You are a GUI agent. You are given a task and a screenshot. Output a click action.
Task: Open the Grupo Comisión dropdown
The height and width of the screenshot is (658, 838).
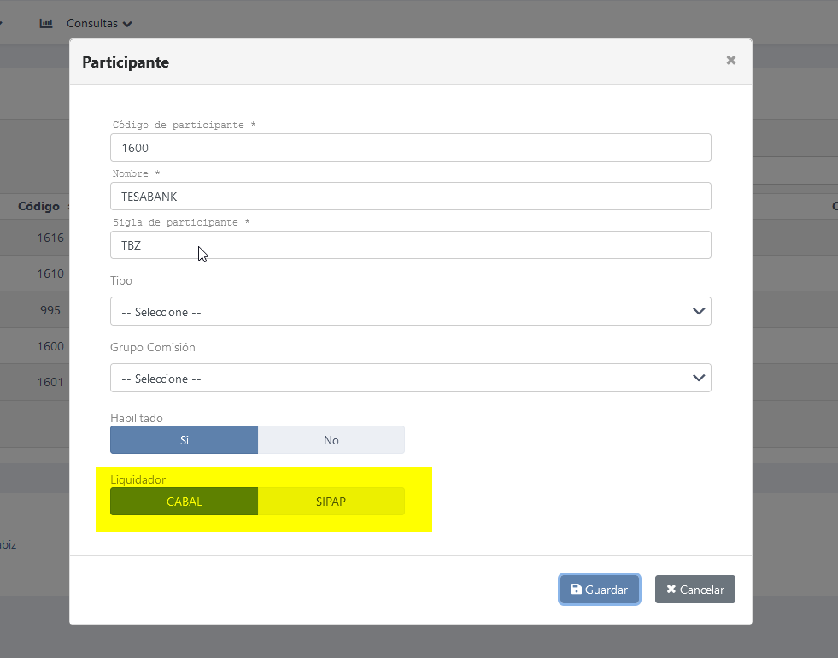410,378
